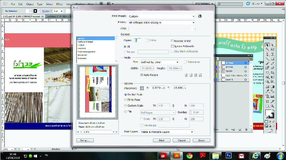Open Google Chrome from the taskbar

click(189, 156)
